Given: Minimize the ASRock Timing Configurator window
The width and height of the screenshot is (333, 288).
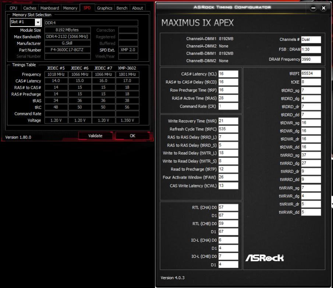Looking at the screenshot, I should (x=313, y=8).
